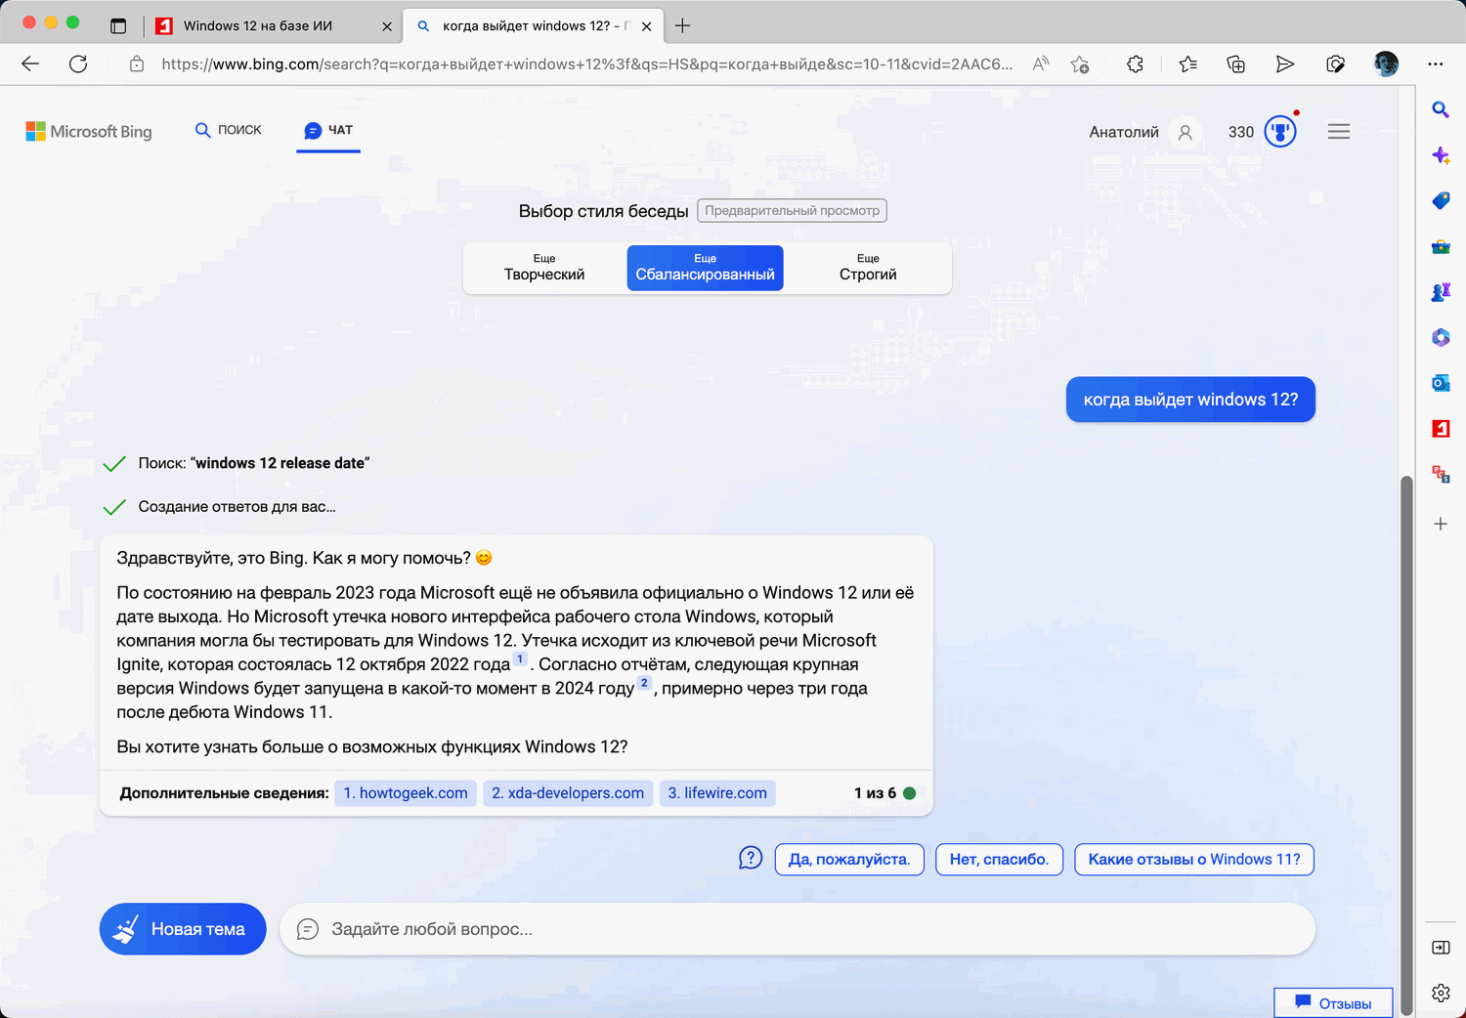This screenshot has width=1466, height=1018.
Task: Open Shopping tag icon in sidebar
Action: pos(1441,200)
